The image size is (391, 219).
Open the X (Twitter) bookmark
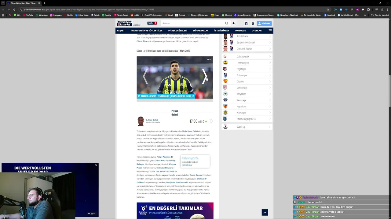click(x=10, y=15)
